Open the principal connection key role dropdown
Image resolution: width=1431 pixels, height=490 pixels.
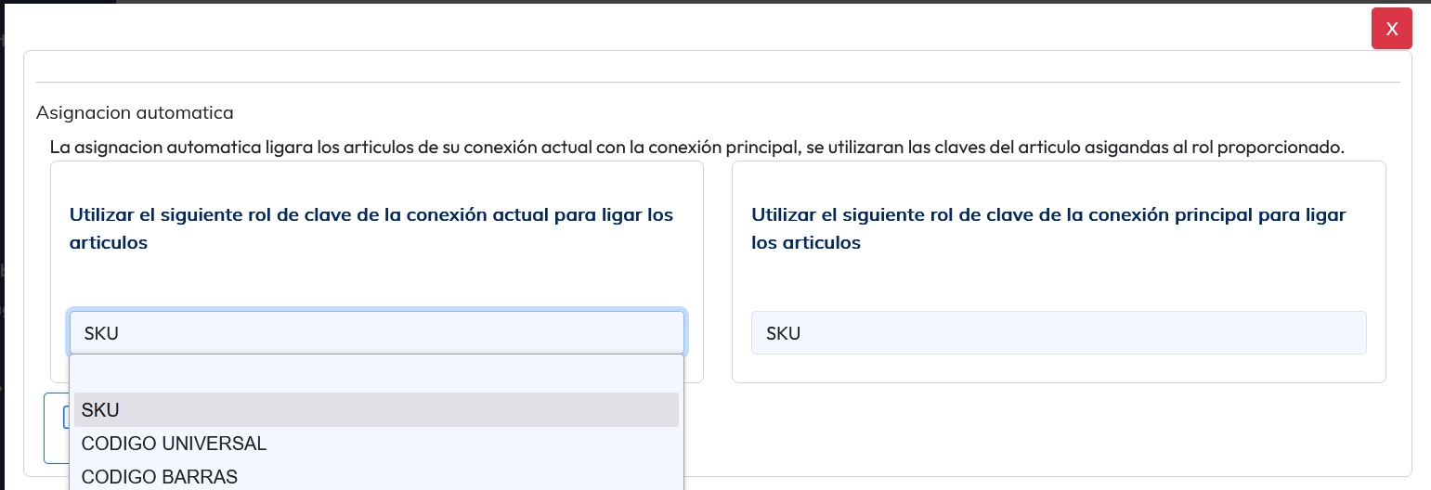point(1058,332)
